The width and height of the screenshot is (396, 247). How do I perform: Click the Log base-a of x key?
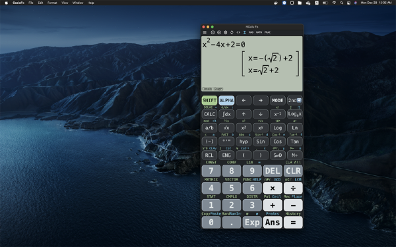coord(295,114)
